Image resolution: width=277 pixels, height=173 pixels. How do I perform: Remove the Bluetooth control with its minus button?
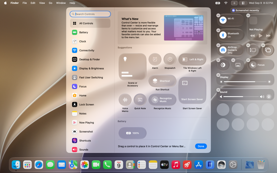tap(218, 30)
